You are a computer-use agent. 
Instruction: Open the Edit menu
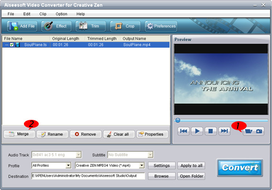click(x=27, y=14)
